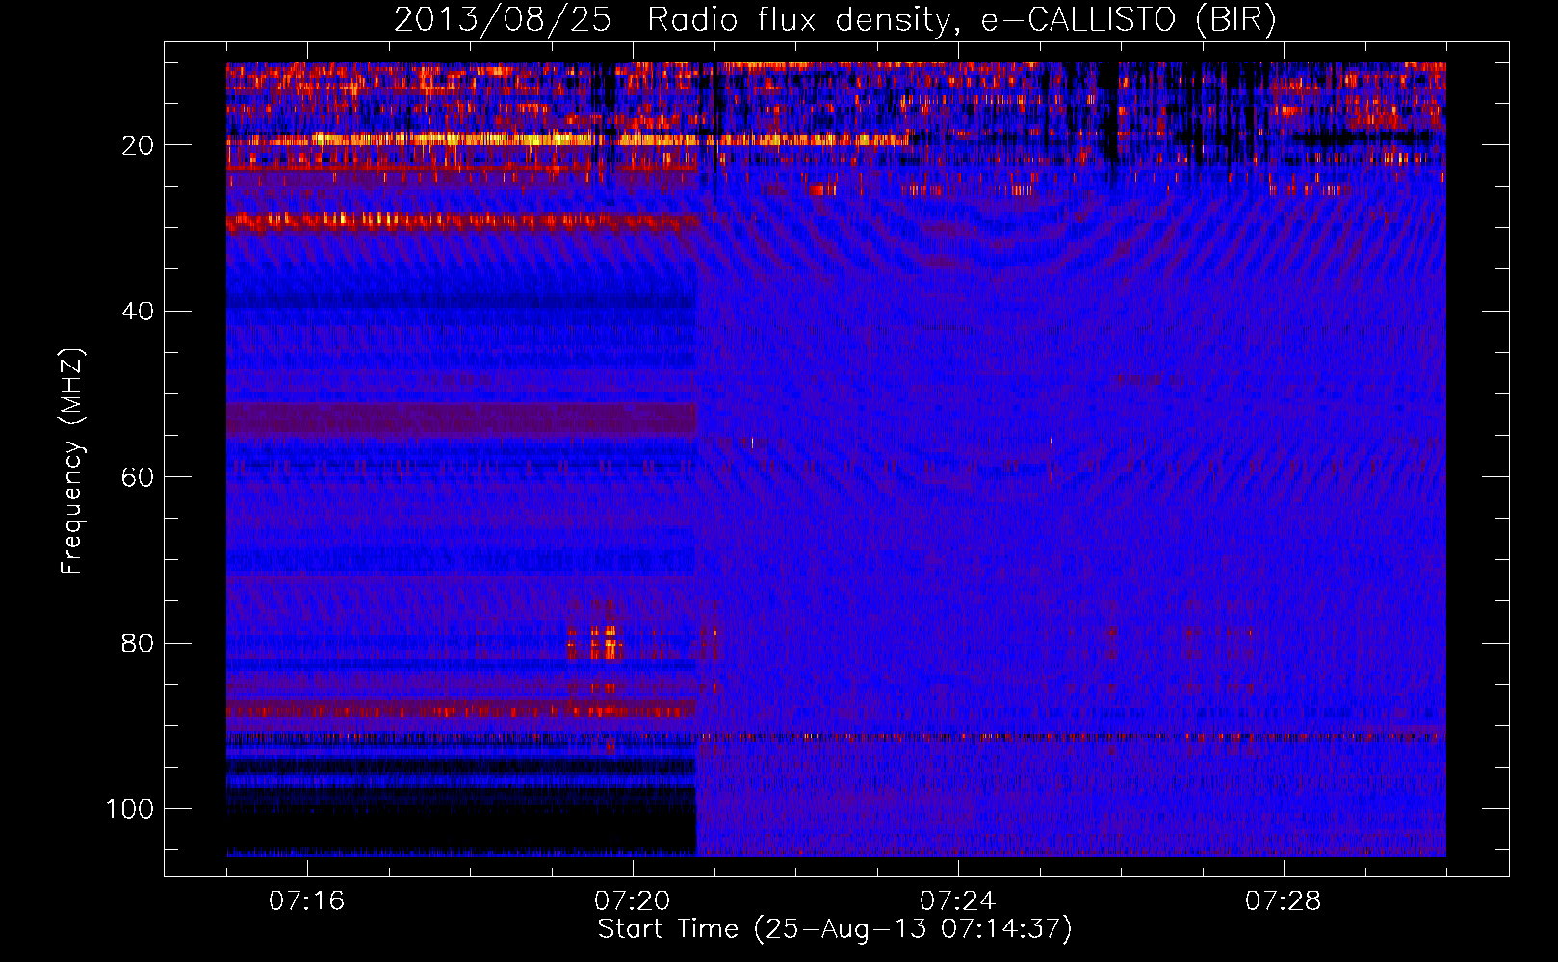Click the 07:20 time tick label
This screenshot has height=962, width=1558.
(633, 901)
